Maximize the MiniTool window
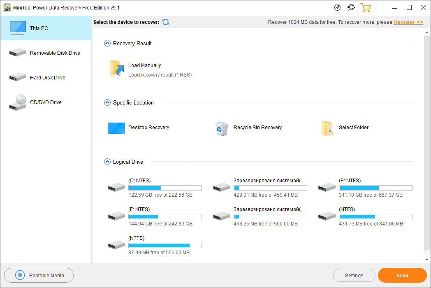The height and width of the screenshot is (288, 431). pyautogui.click(x=409, y=8)
